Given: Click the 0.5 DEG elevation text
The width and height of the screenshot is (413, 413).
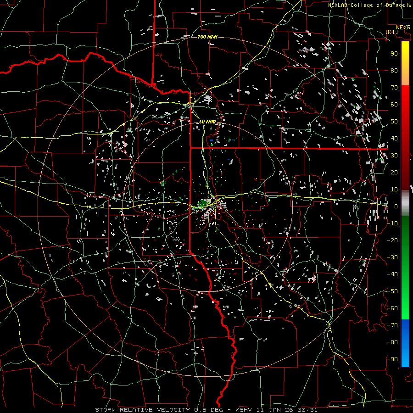Looking at the screenshot, I should pyautogui.click(x=209, y=410).
